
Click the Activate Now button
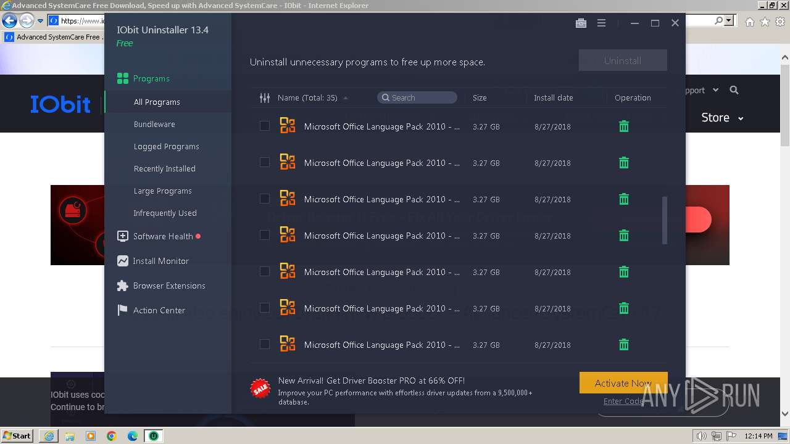623,383
